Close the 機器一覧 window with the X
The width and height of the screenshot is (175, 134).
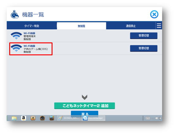tap(154, 14)
